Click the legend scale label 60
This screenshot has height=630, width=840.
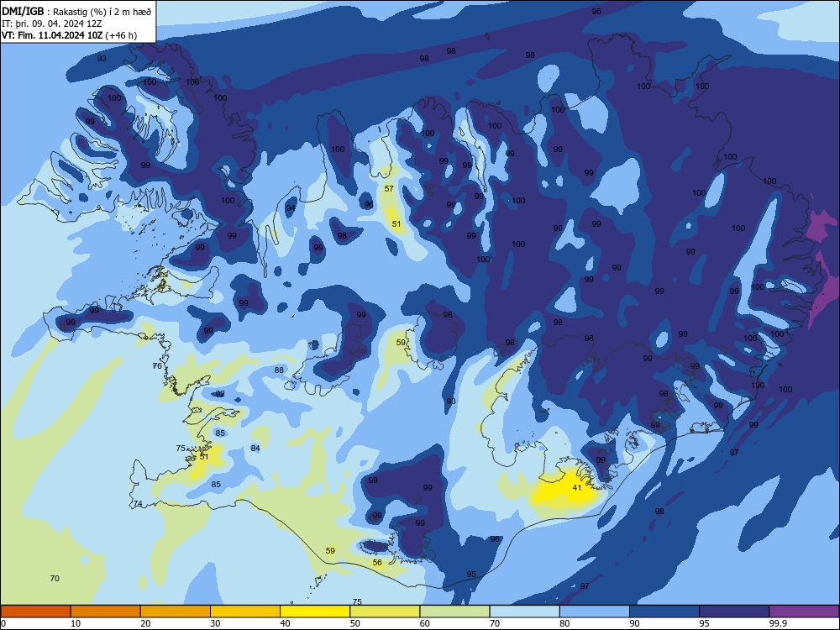425,623
